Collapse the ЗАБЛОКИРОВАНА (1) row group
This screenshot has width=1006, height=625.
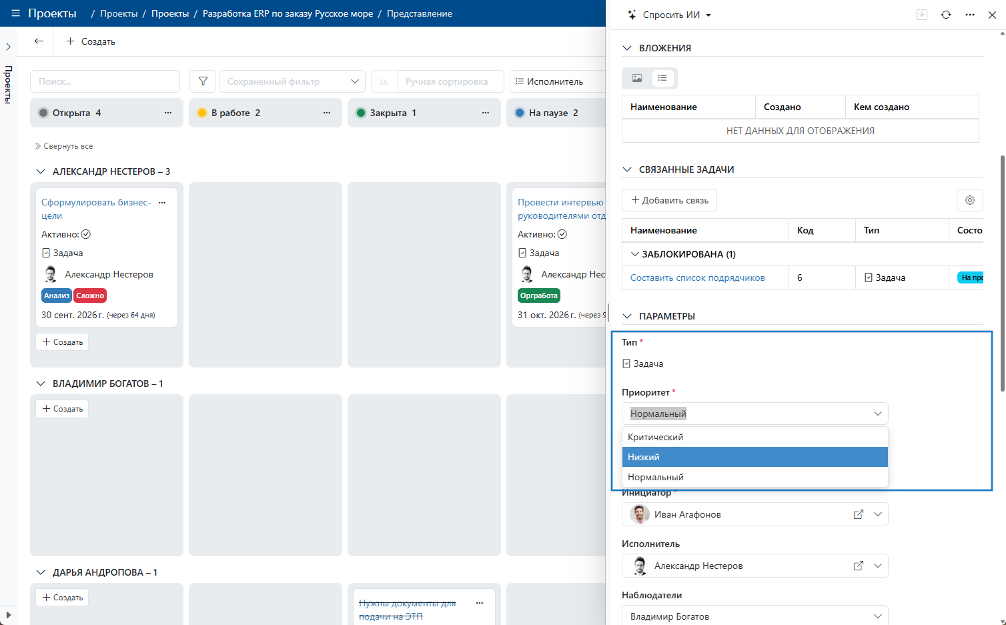[635, 254]
